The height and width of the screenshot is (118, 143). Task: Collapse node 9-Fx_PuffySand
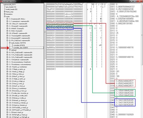click(x=7, y=40)
